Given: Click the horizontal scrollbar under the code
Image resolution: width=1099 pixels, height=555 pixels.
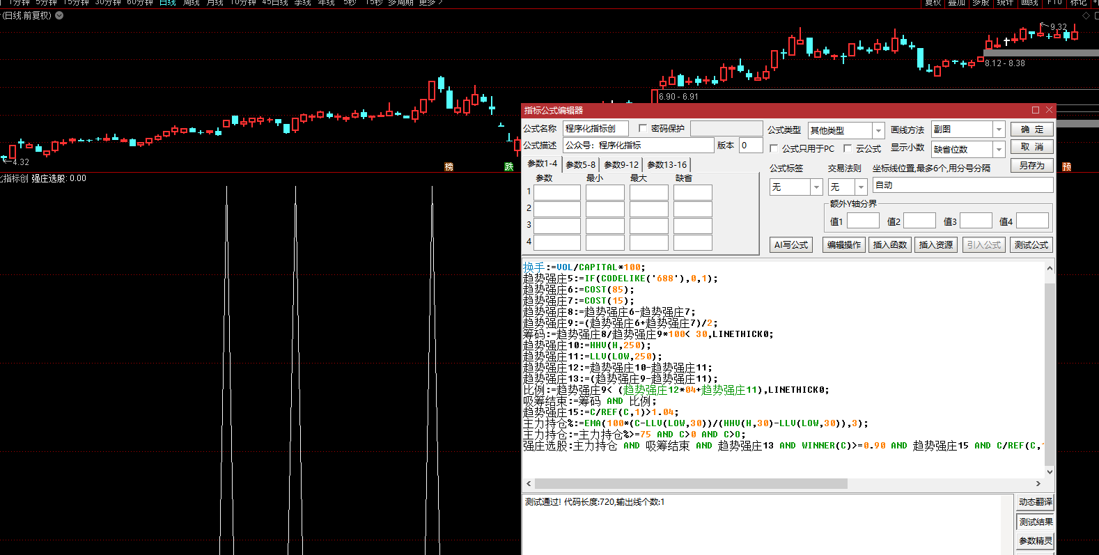Looking at the screenshot, I should click(x=689, y=483).
